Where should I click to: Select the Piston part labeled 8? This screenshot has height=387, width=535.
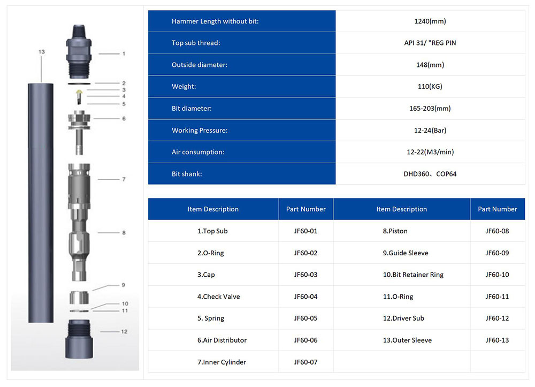[79, 252]
